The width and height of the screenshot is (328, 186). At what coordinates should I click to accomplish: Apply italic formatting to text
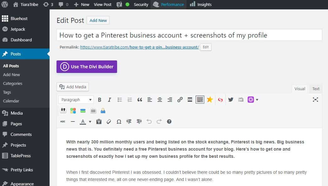coord(110,100)
